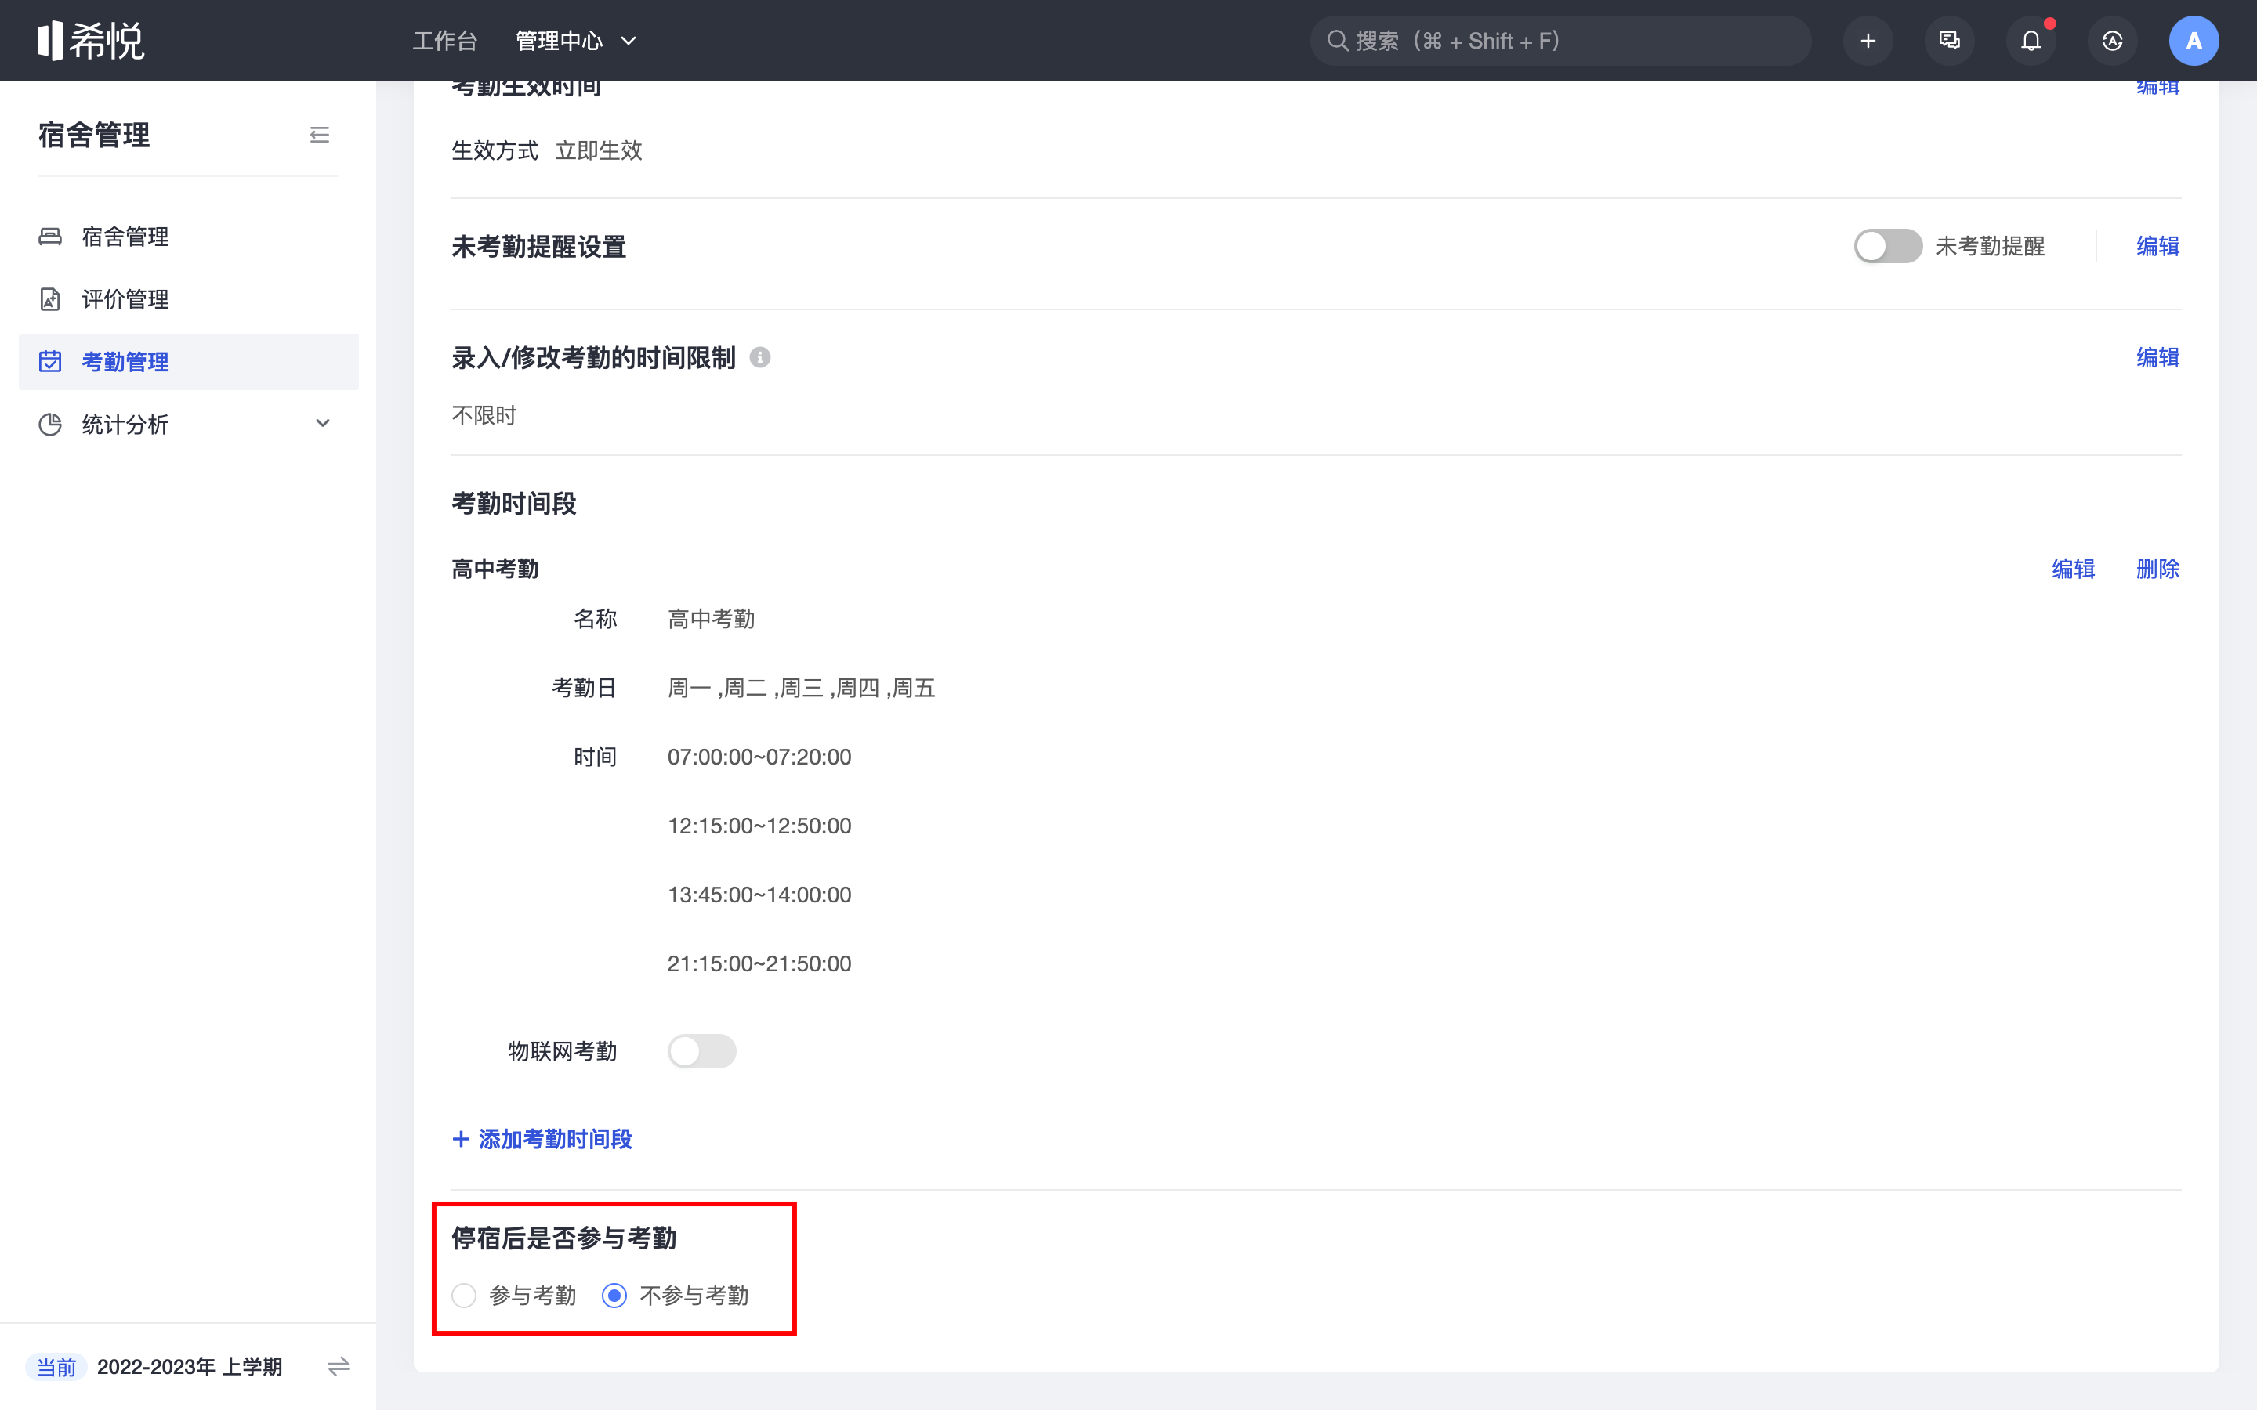Switch semester using the swap arrows icon
This screenshot has width=2257, height=1410.
[x=339, y=1366]
